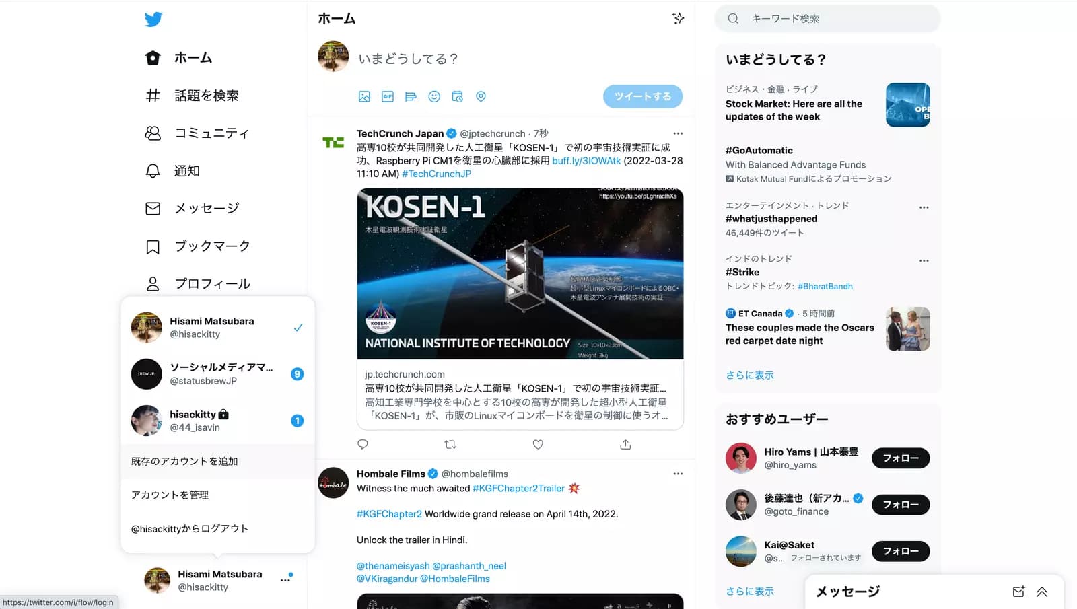
Task: Open options for #whatjusthappened trend
Action: click(x=924, y=207)
